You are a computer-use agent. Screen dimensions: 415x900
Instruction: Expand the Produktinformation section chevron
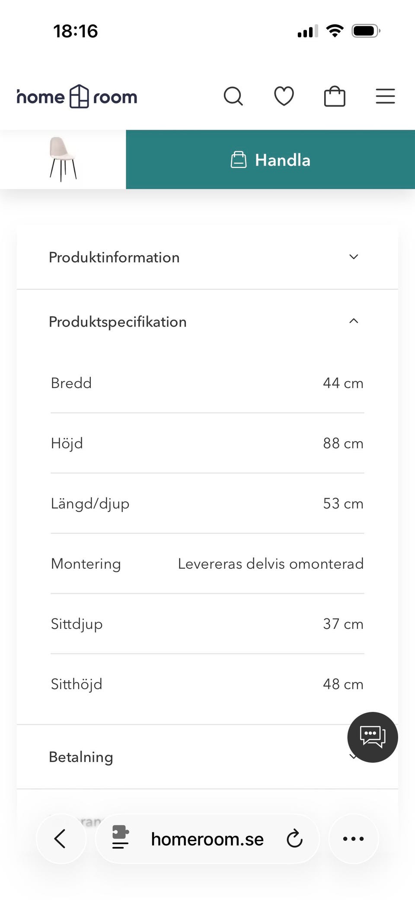tap(354, 257)
